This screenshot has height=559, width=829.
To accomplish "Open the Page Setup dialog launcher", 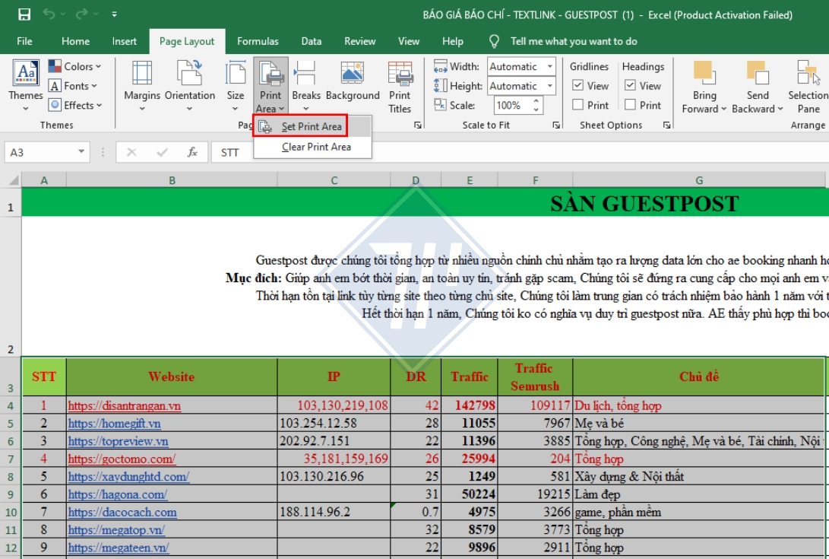I will pyautogui.click(x=418, y=125).
